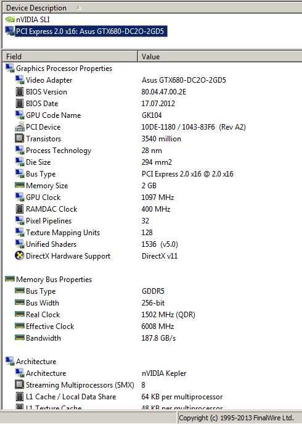
Task: Click the Texture Mapping Units field label
Action: [63, 233]
